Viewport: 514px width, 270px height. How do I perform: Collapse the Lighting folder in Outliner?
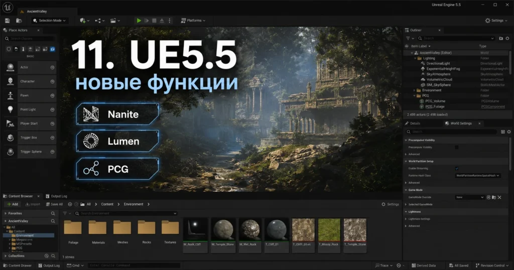[x=415, y=58]
